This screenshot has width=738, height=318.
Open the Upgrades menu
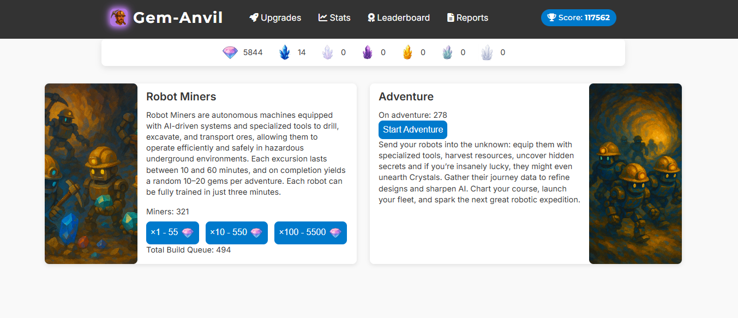click(275, 18)
